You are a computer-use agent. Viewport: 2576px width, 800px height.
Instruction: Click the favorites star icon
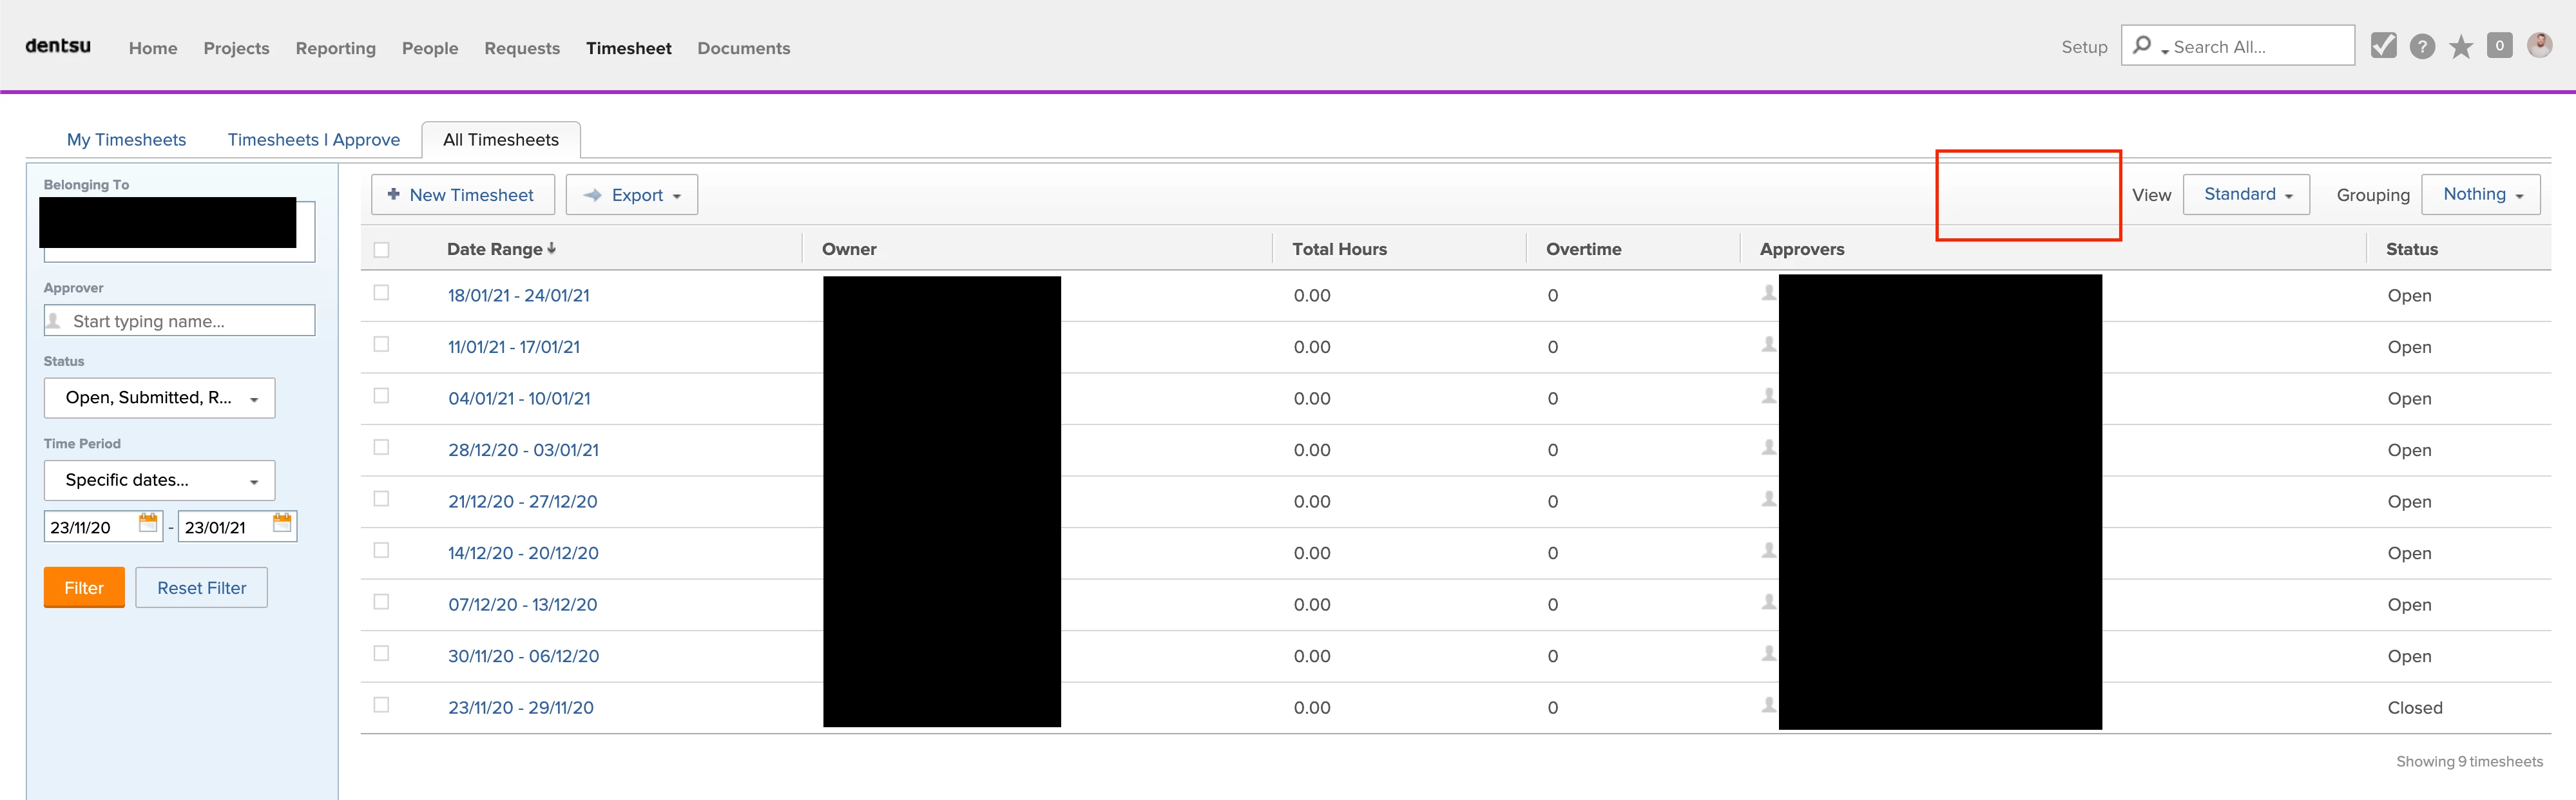click(x=2461, y=47)
